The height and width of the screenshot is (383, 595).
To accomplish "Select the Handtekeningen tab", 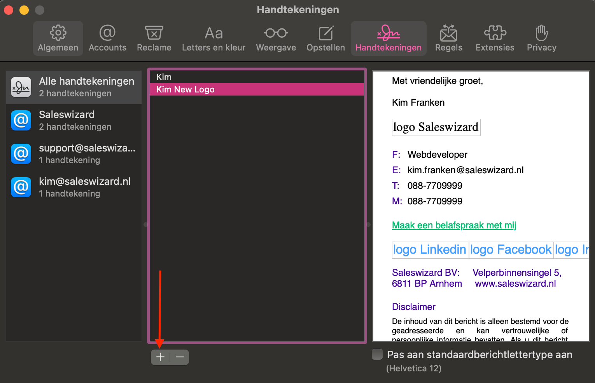I will click(x=388, y=38).
